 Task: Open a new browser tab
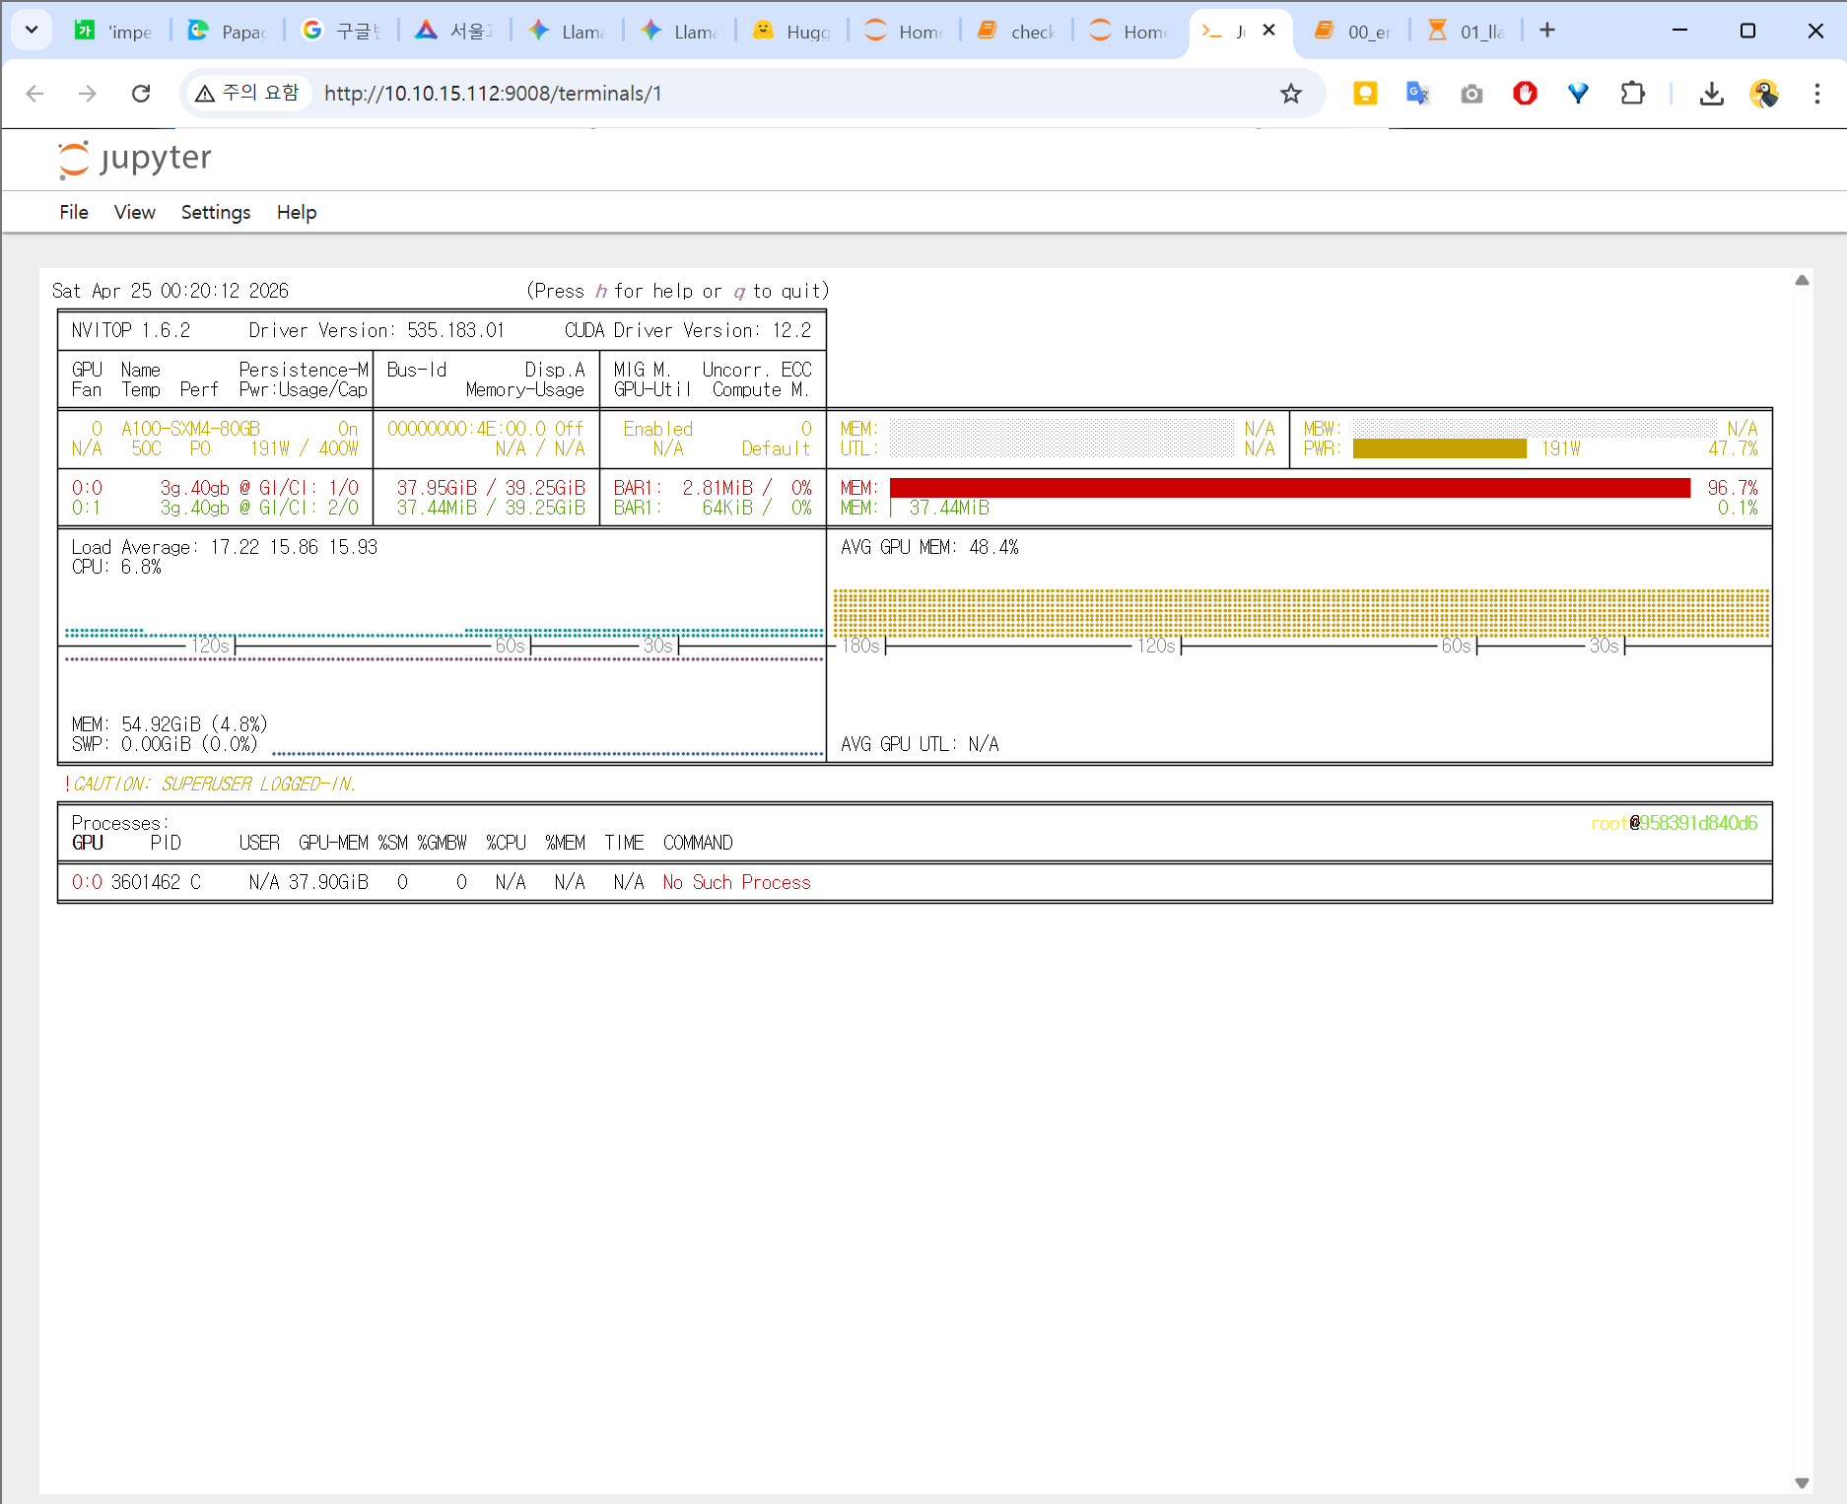1547,31
